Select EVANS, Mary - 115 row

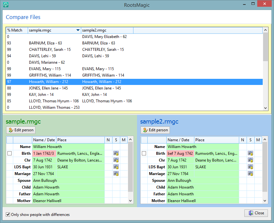coord(134,69)
